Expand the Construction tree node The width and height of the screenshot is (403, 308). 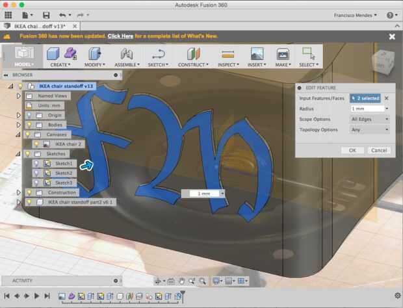point(18,192)
